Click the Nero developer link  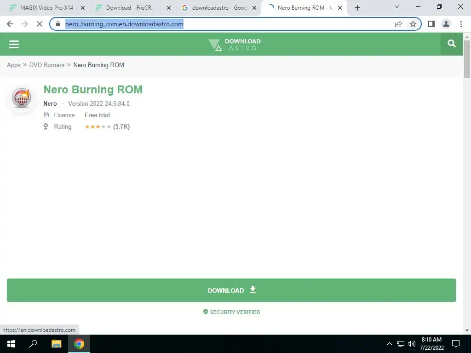click(x=50, y=103)
